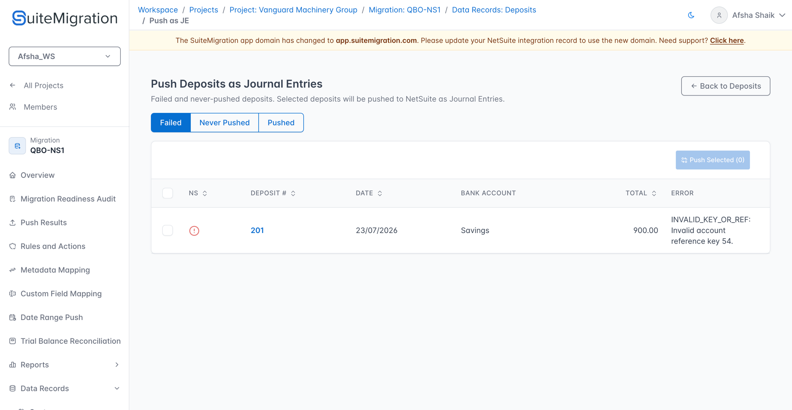Tick the select-all checkbox in table header
Viewport: 792px width, 410px height.
tap(168, 193)
